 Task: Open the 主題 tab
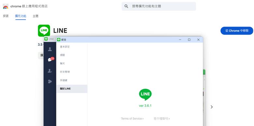coord(35,16)
